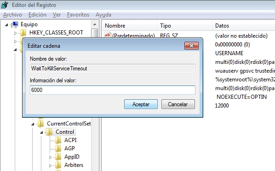Expand the HKEY_CLASSES_ROOT key
The height and width of the screenshot is (171, 275).
(x=15, y=33)
